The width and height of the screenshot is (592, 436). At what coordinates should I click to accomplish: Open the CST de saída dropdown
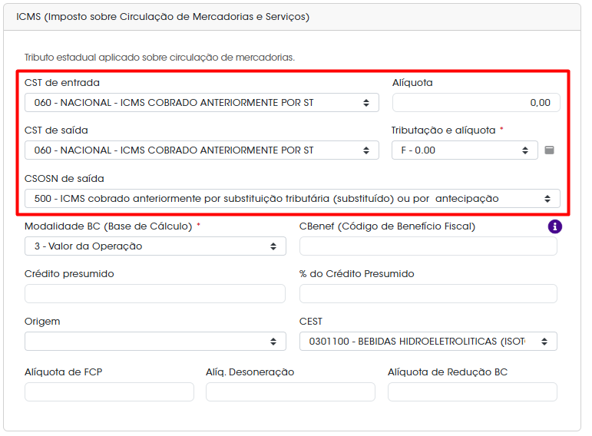click(x=202, y=150)
